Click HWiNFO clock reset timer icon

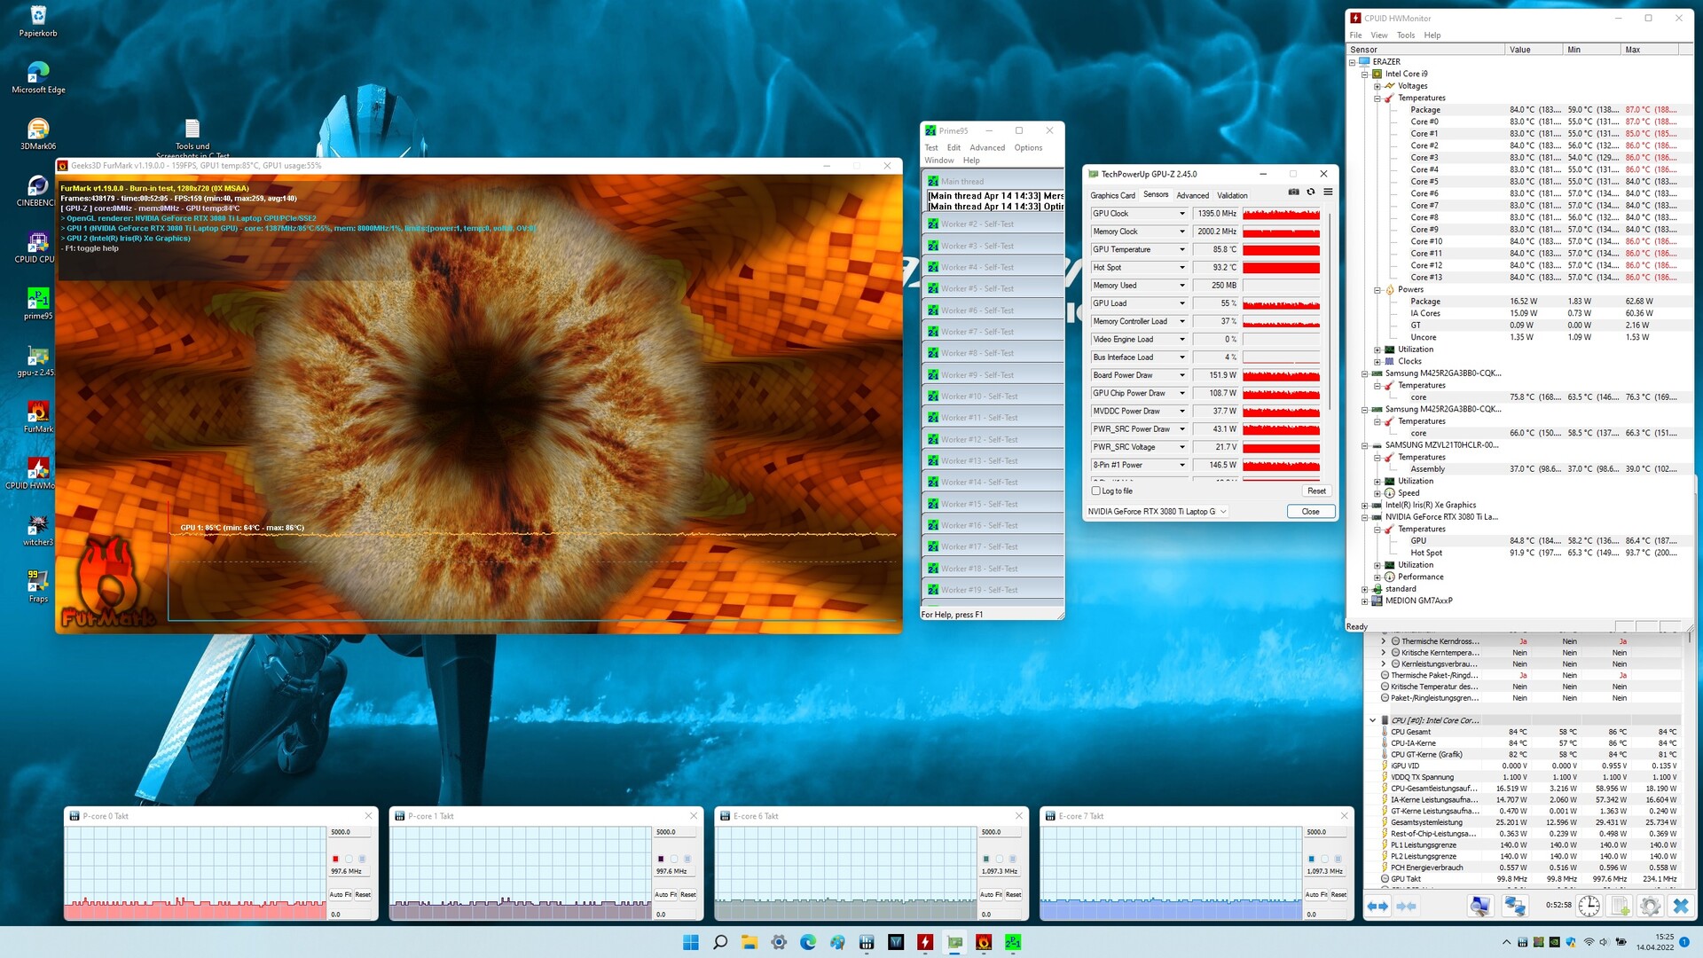(x=1589, y=906)
